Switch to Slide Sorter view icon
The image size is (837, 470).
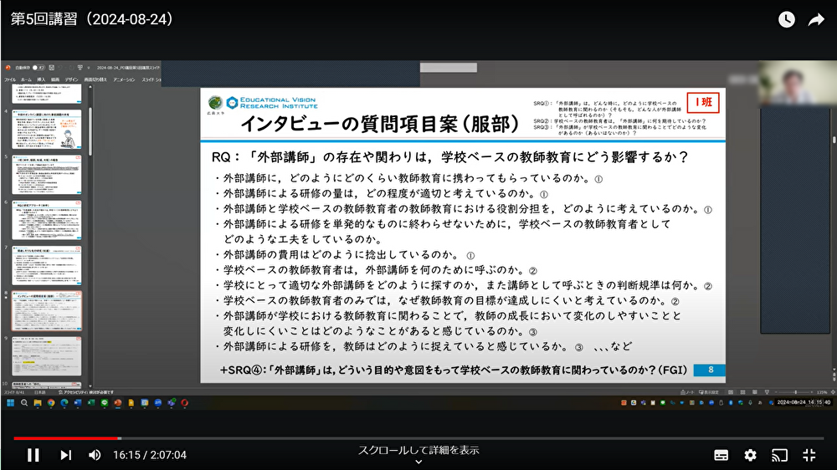(742, 392)
